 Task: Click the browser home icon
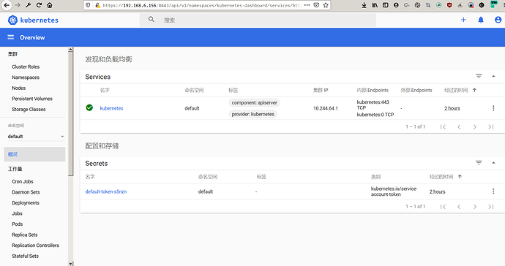50,5
